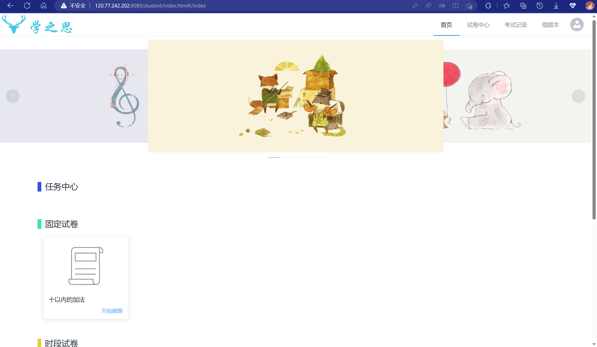Go to 错题本 tab

[550, 25]
